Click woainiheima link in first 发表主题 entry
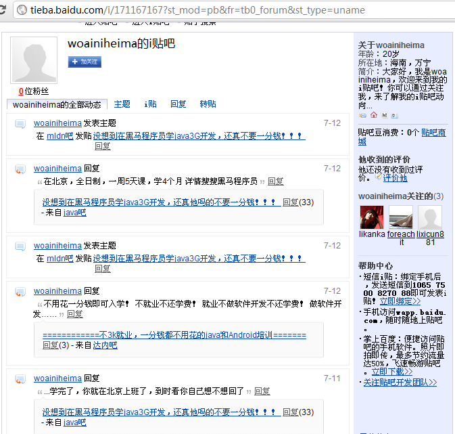The height and width of the screenshot is (434, 455). 57,123
